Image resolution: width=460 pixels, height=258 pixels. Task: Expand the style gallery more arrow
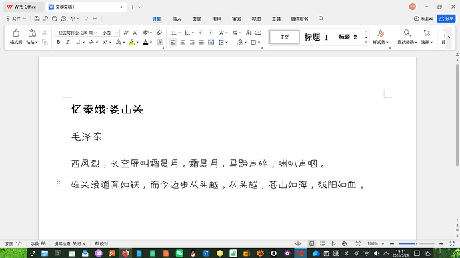tap(366, 43)
